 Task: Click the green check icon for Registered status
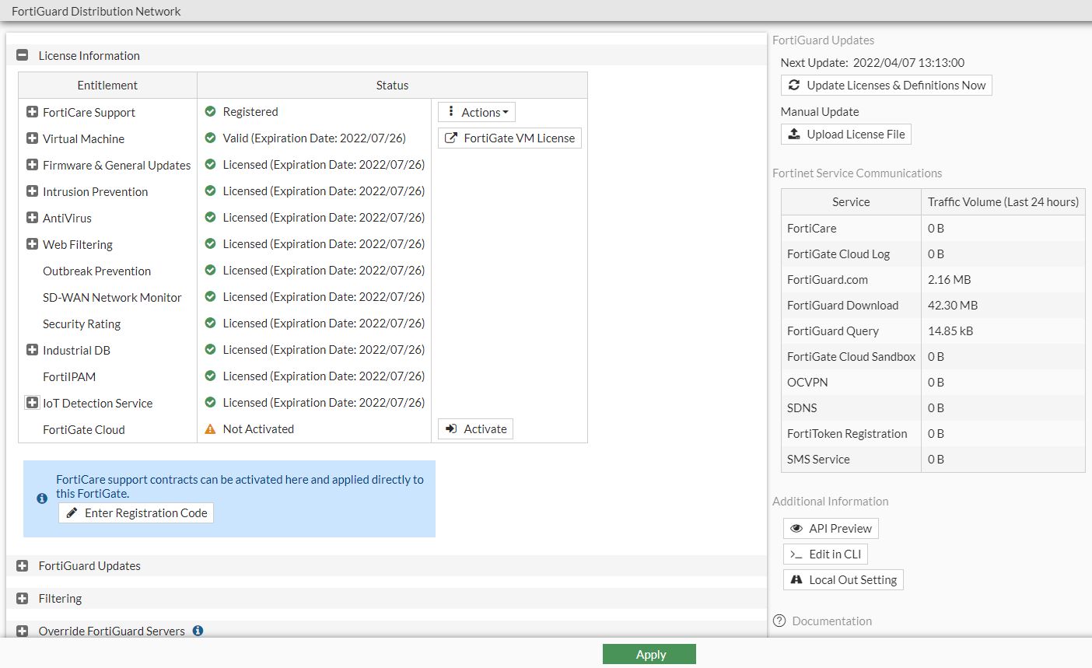[x=210, y=111]
